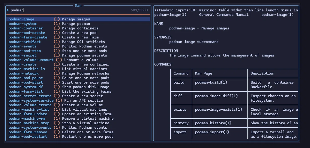Viewport: 310px width, 148px height.
Task: Select podman-pod-start row
Action: click(x=78, y=82)
